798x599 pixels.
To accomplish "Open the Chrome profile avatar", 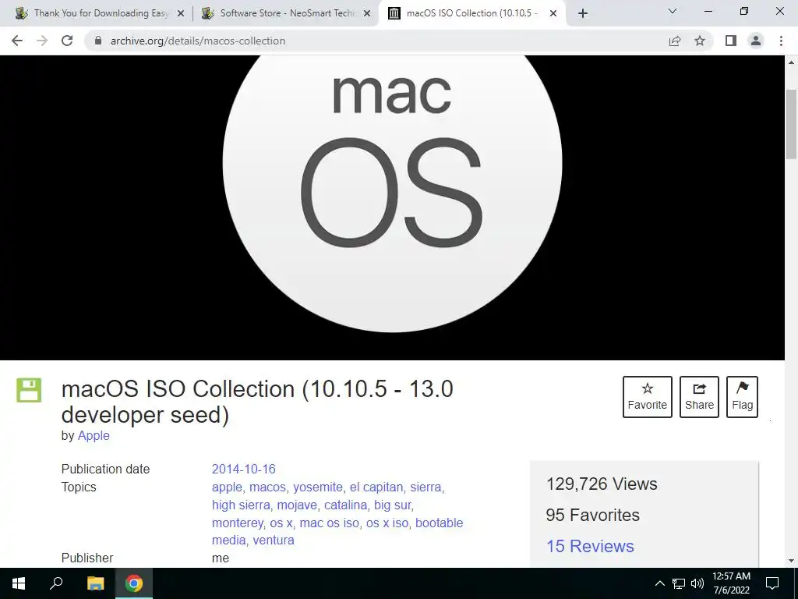I will [x=756, y=41].
